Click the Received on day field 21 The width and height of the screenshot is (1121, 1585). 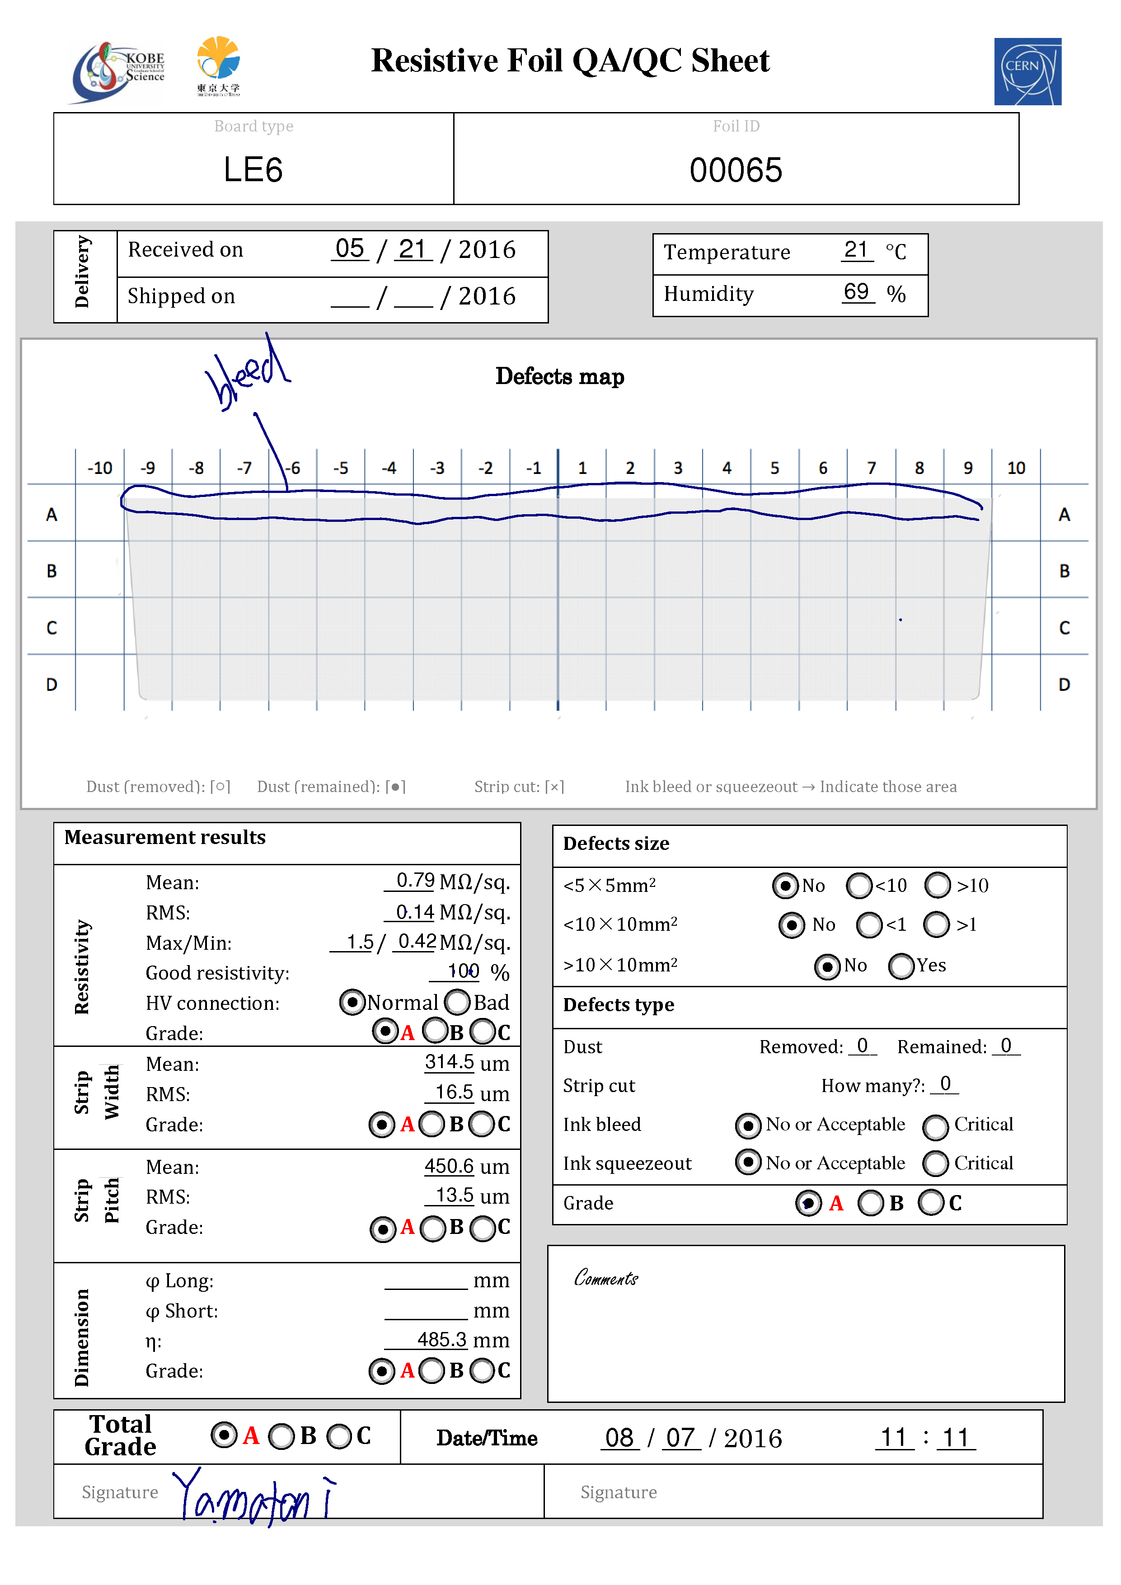click(x=413, y=249)
